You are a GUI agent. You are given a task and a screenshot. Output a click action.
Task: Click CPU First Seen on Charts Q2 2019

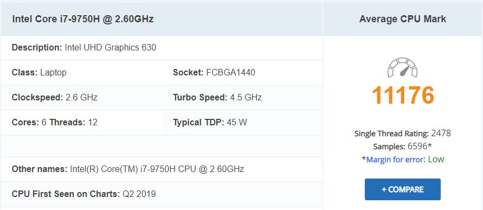point(84,194)
